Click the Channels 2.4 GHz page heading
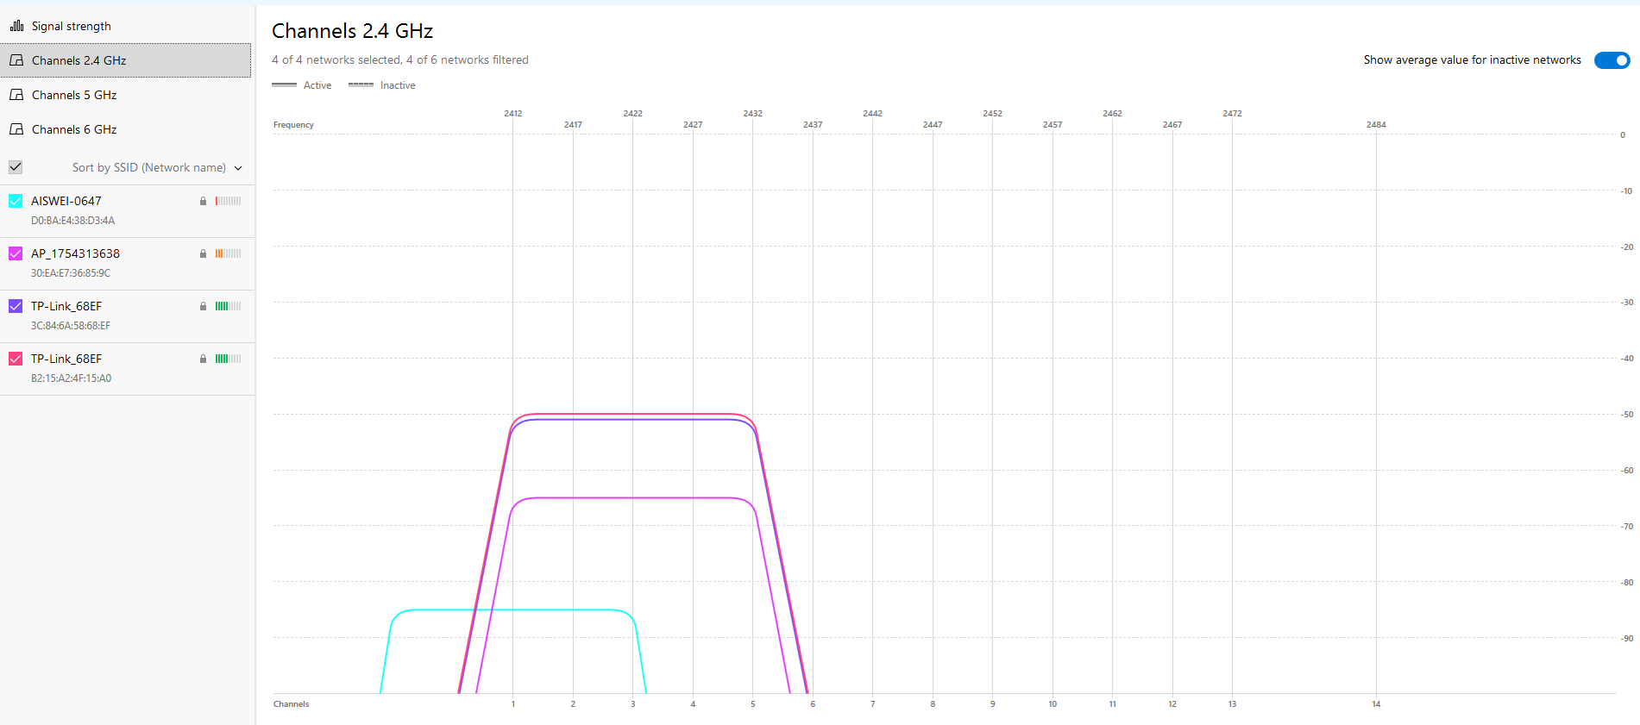The width and height of the screenshot is (1640, 725). (353, 31)
